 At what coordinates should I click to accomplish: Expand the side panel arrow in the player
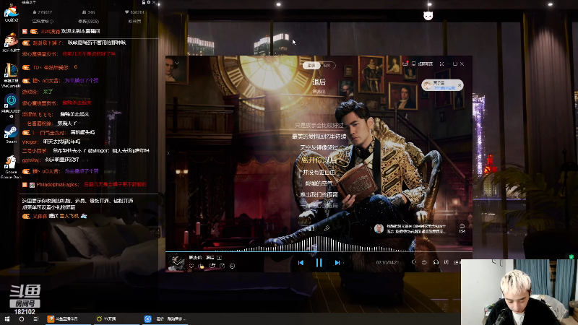point(168,153)
